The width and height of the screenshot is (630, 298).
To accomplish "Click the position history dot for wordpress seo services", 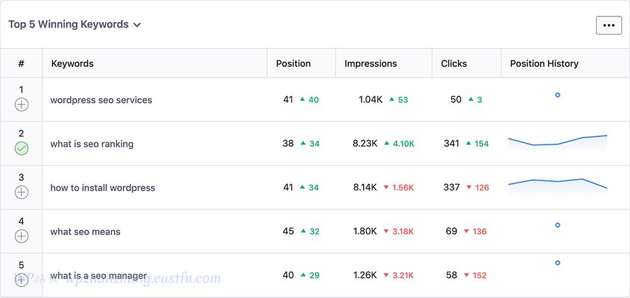I will click(558, 95).
